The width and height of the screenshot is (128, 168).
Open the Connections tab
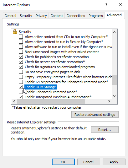[x=76, y=16]
